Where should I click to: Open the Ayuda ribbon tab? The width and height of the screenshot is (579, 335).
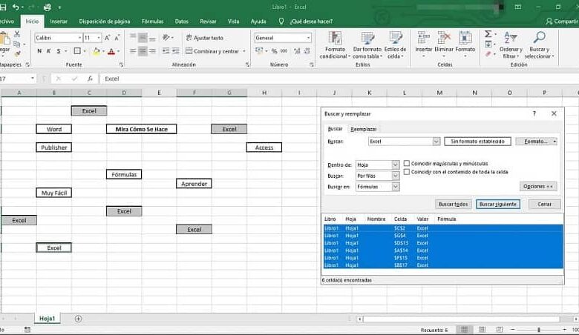coord(258,21)
